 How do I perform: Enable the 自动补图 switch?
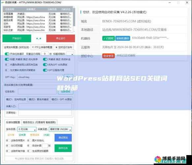[29, 146]
